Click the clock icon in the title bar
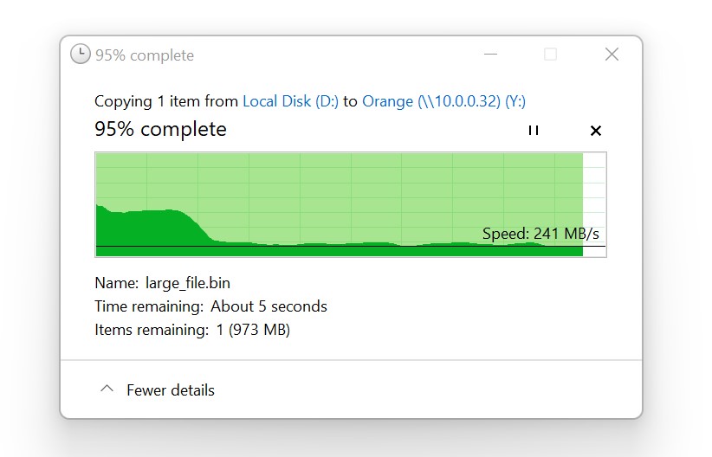 tap(80, 55)
